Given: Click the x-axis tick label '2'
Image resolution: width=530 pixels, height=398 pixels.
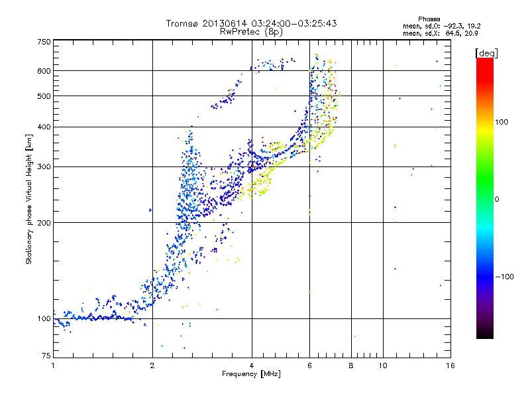Looking at the screenshot, I should tap(152, 365).
